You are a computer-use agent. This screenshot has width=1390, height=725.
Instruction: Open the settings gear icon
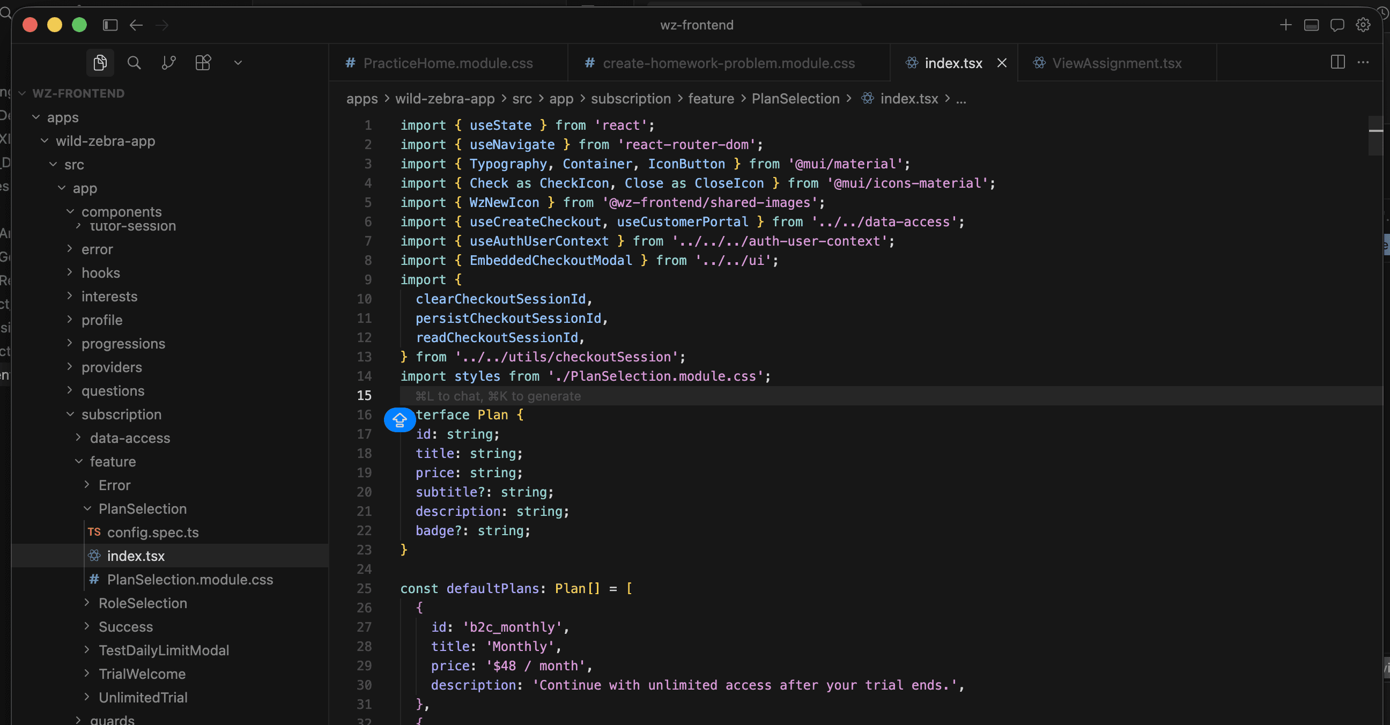point(1363,25)
